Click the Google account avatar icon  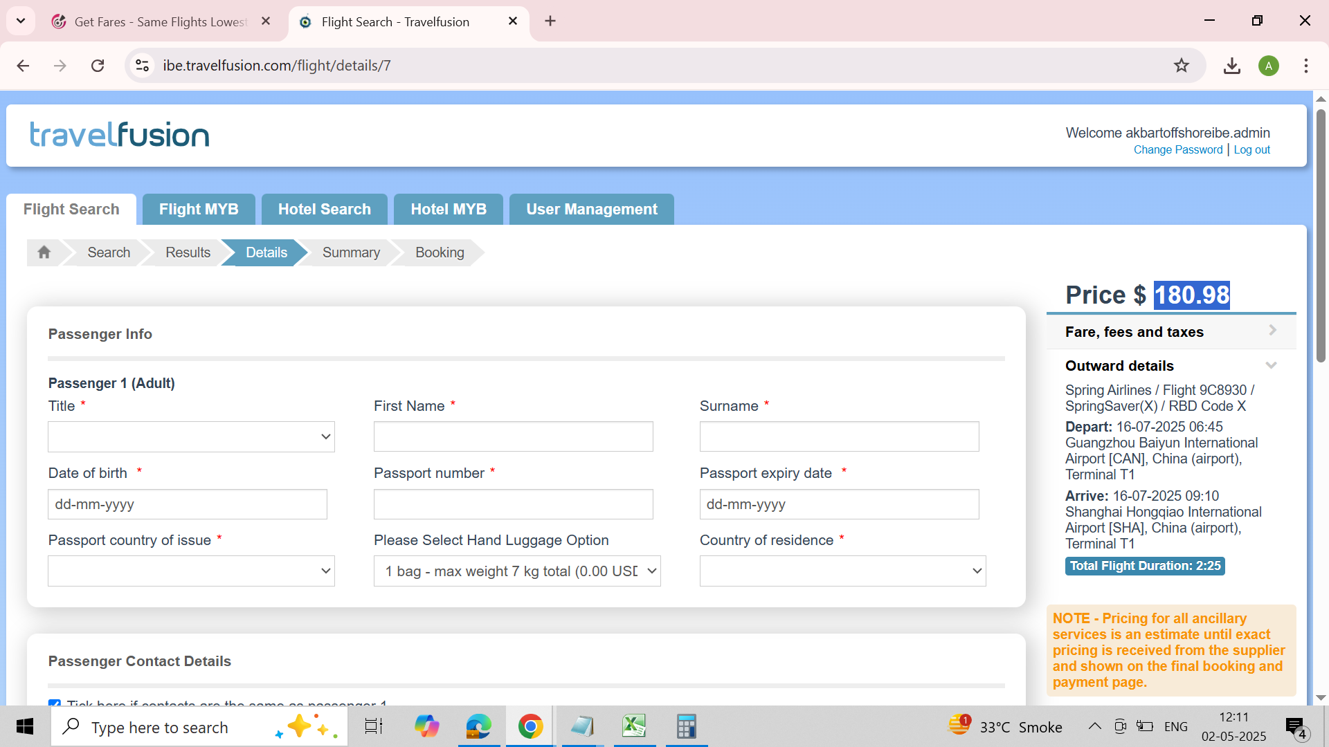[x=1268, y=66]
